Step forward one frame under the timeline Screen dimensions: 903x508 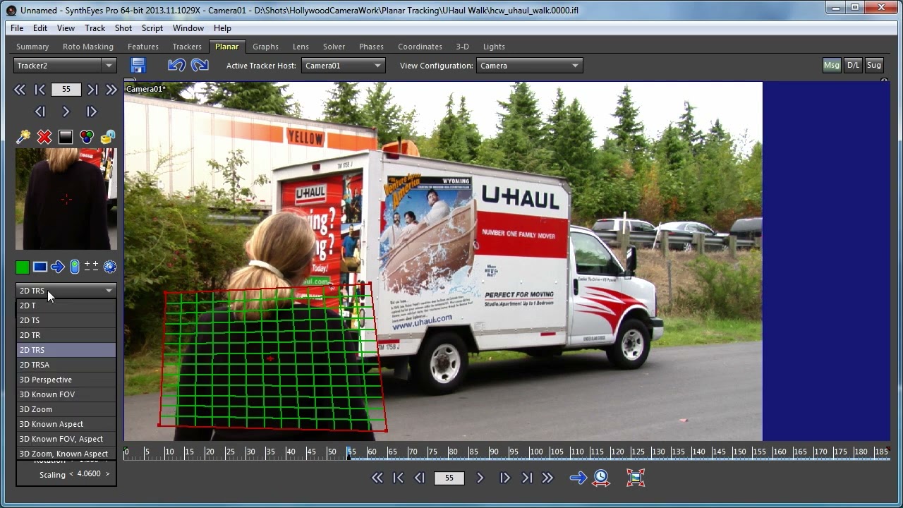[x=505, y=478]
